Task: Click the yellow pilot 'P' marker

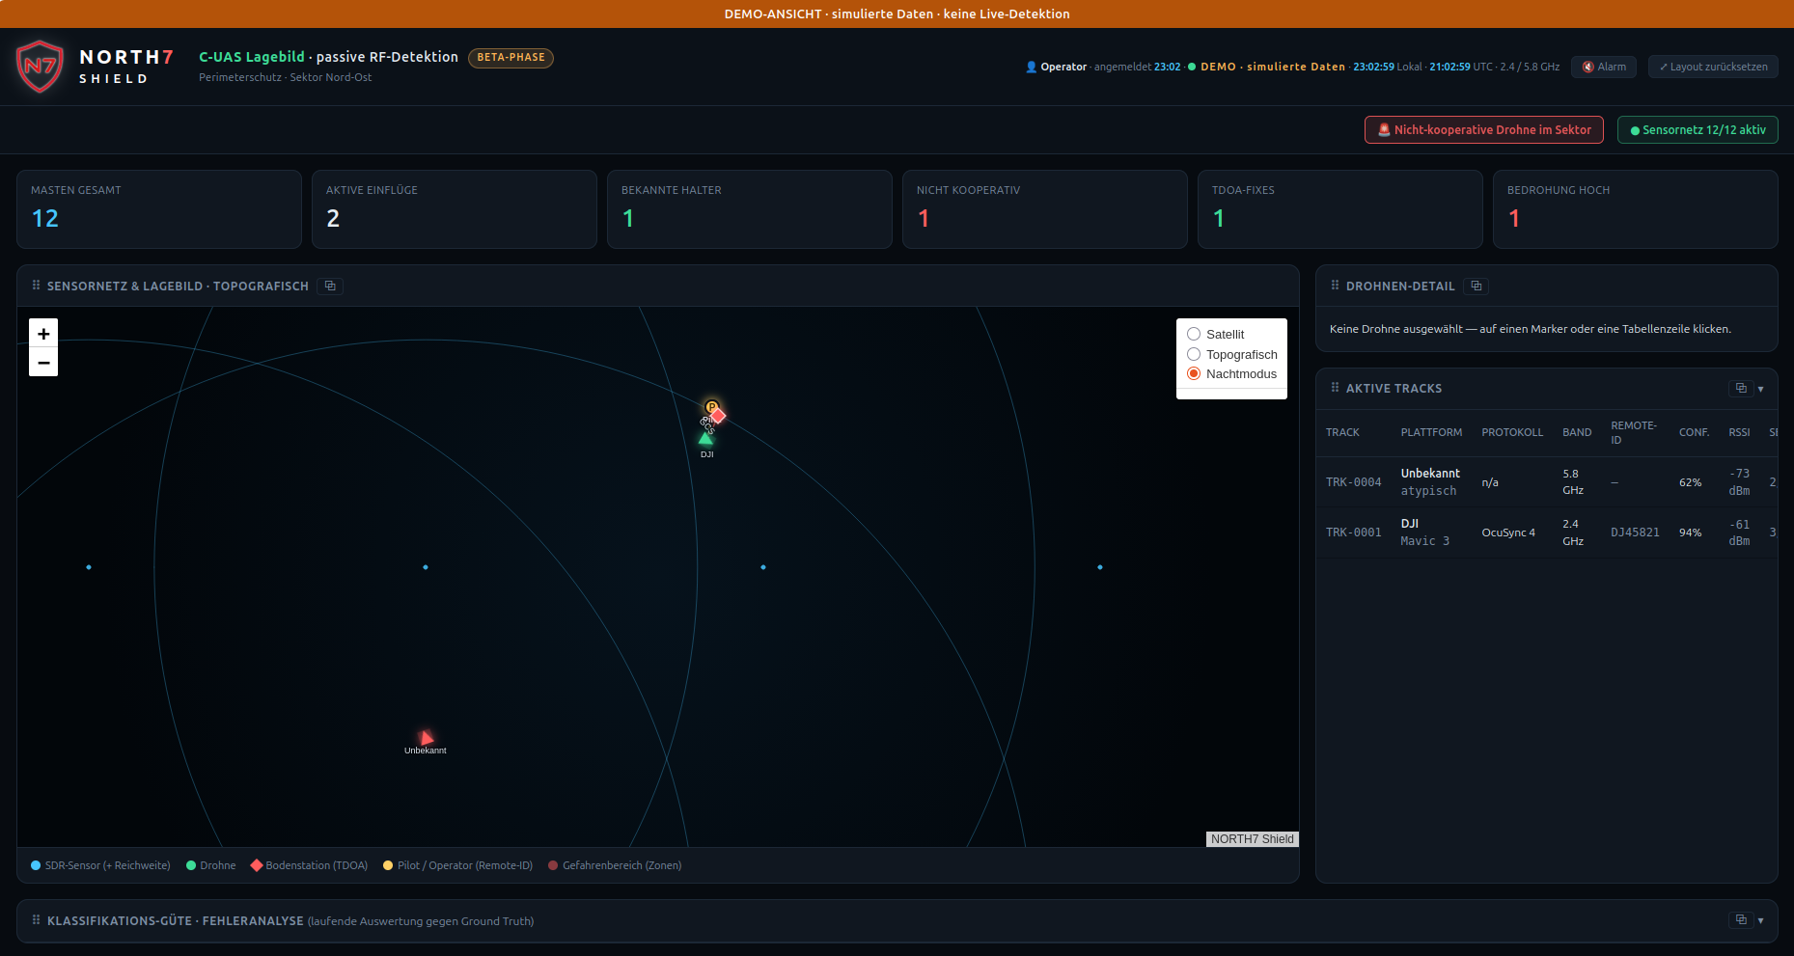Action: 711,406
